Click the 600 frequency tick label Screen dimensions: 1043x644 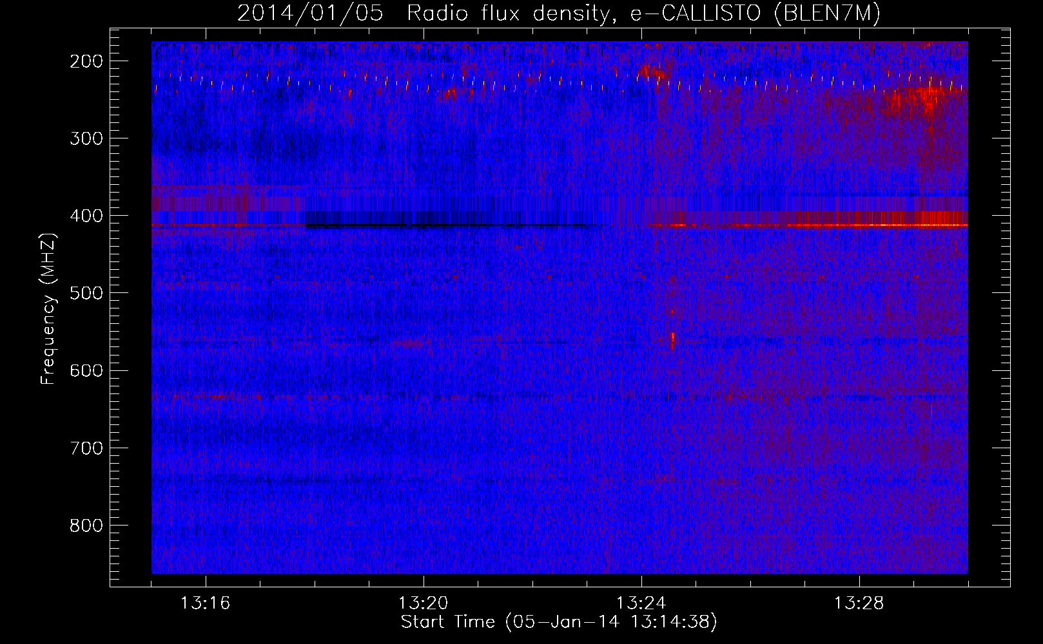click(86, 370)
